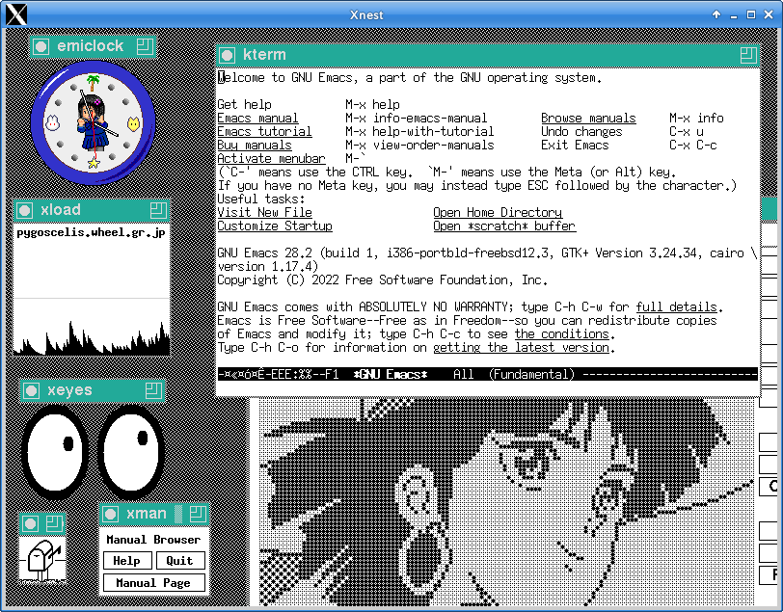Click the Exit Emacs text
Viewport: 783px width, 612px height.
click(x=576, y=146)
